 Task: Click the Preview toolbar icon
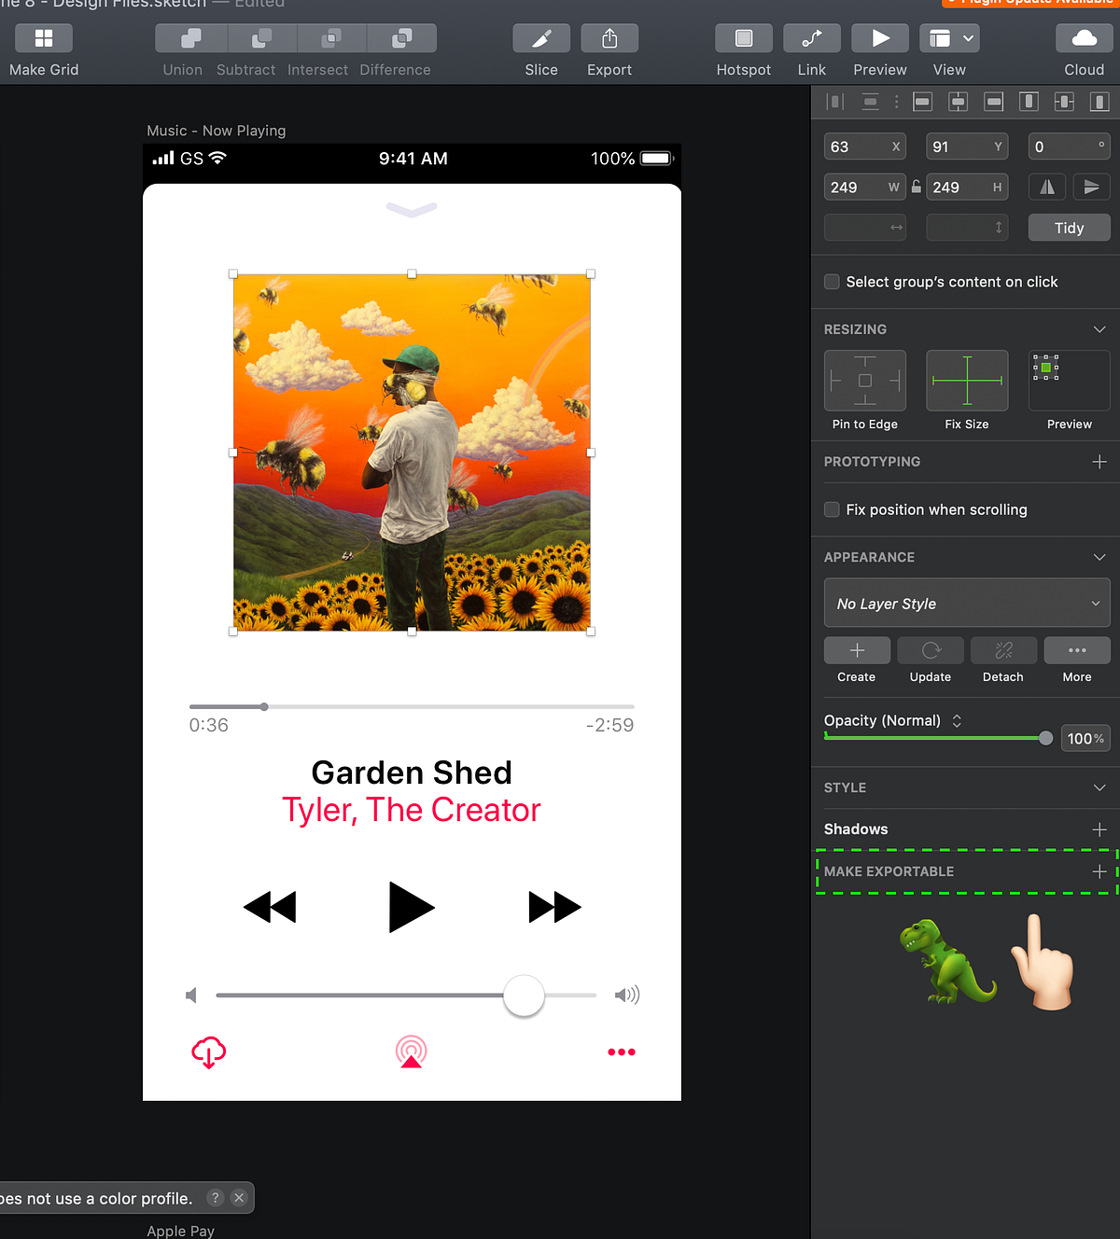tap(879, 38)
